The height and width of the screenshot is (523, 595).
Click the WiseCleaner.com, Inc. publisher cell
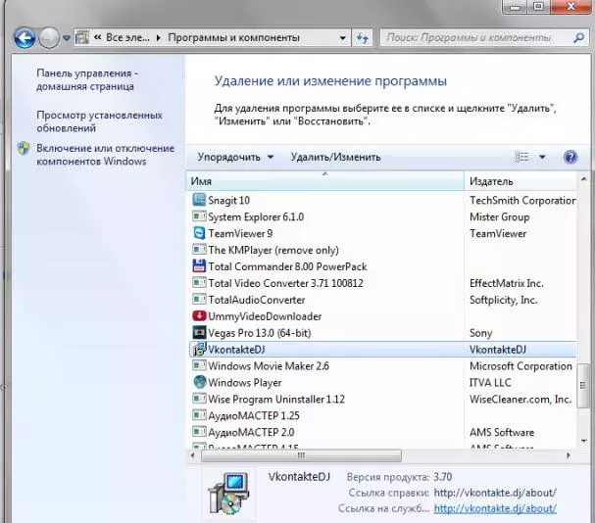(521, 399)
